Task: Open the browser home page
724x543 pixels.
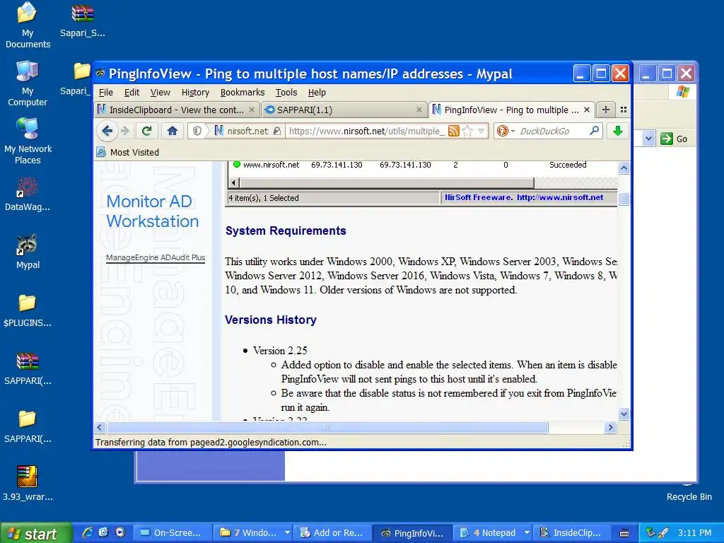Action: (x=173, y=131)
